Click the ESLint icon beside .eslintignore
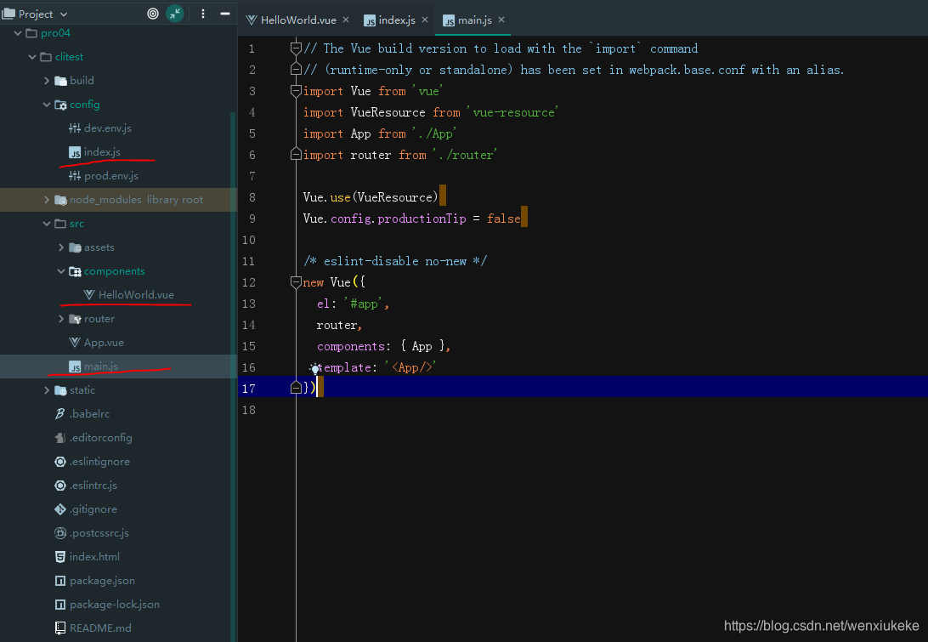 [x=59, y=462]
